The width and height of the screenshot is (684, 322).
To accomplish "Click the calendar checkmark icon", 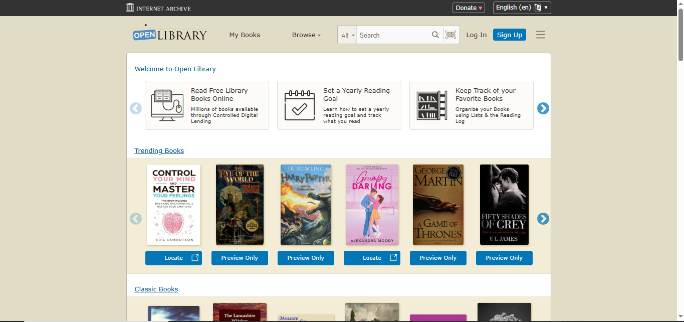I will coord(300,105).
